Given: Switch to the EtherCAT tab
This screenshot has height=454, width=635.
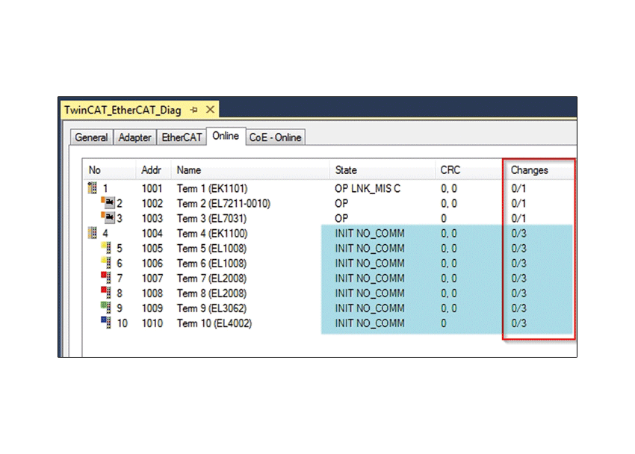Looking at the screenshot, I should pos(182,137).
